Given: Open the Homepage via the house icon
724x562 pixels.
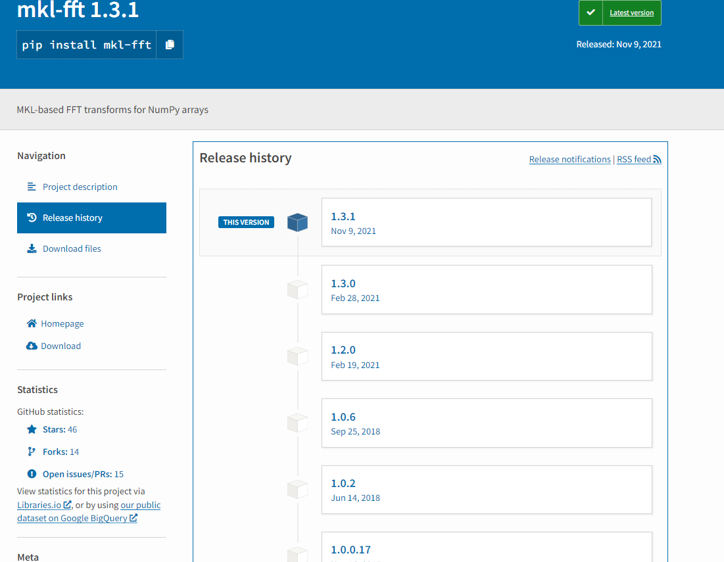Looking at the screenshot, I should (32, 323).
